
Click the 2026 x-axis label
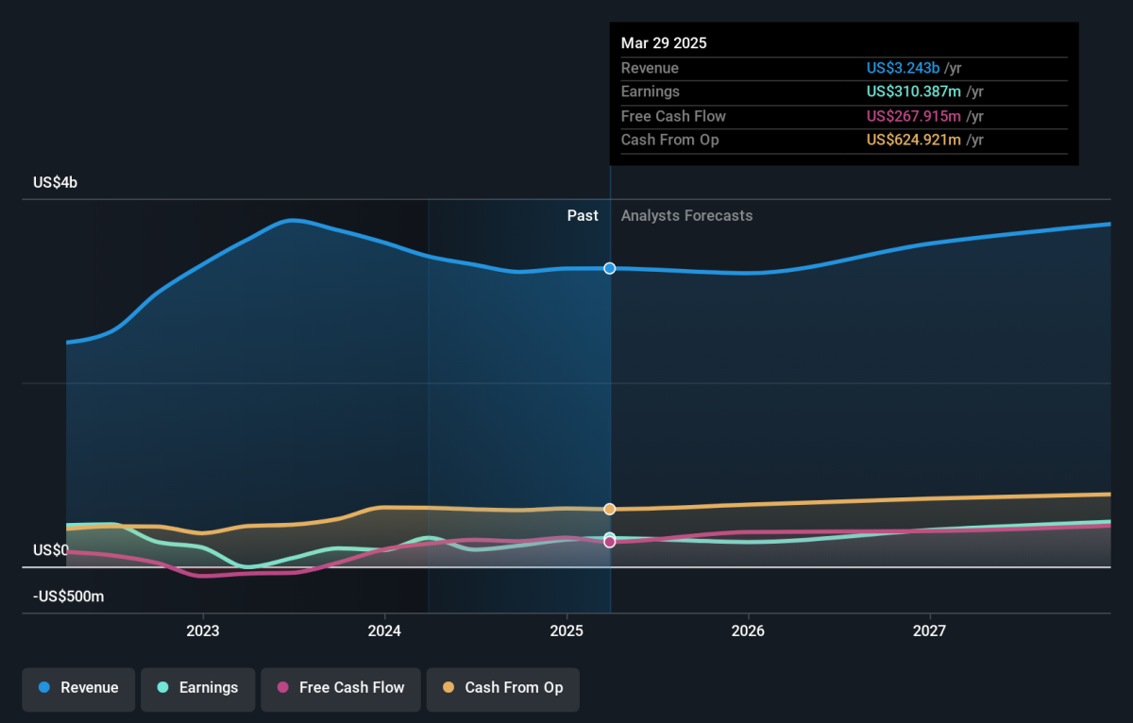point(748,631)
